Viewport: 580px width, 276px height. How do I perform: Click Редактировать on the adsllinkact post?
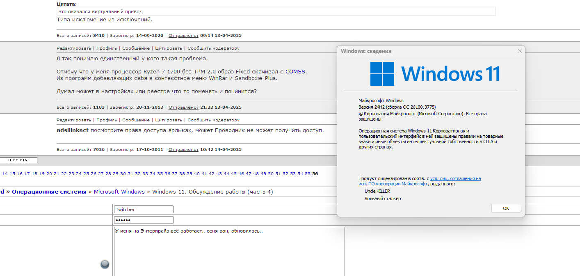74,120
